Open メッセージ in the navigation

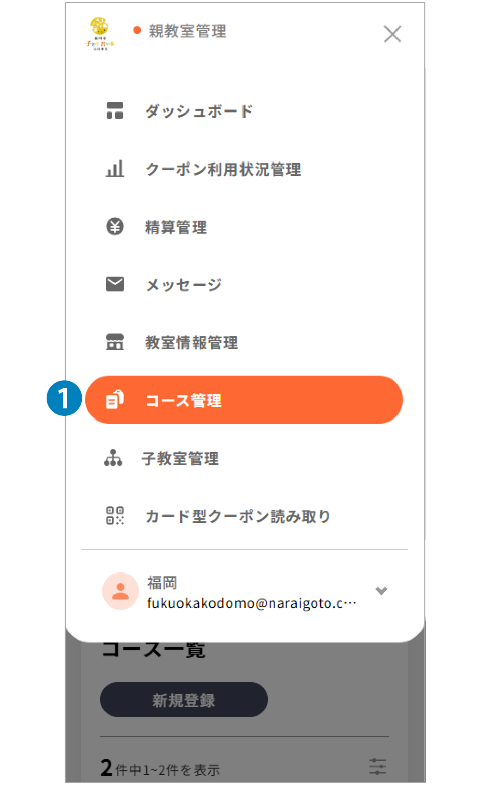[184, 285]
